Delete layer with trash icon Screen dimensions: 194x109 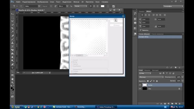tap(179, 104)
